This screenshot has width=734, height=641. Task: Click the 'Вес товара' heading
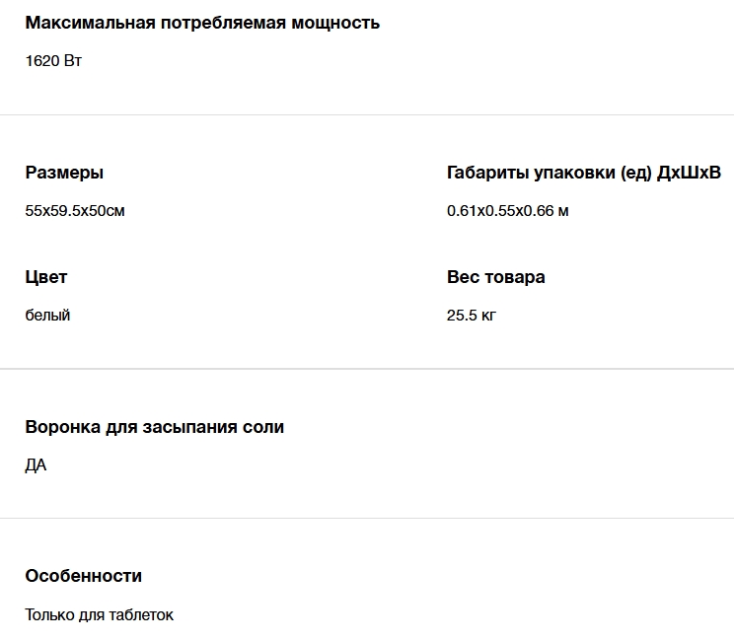[x=495, y=277]
